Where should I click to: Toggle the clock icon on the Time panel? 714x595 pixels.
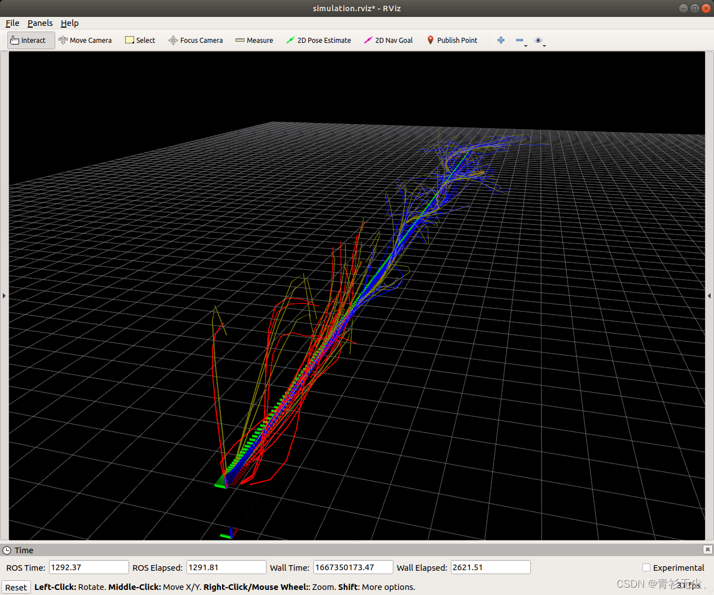click(6, 550)
